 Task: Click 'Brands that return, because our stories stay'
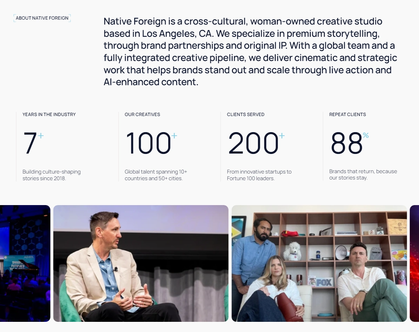(363, 174)
